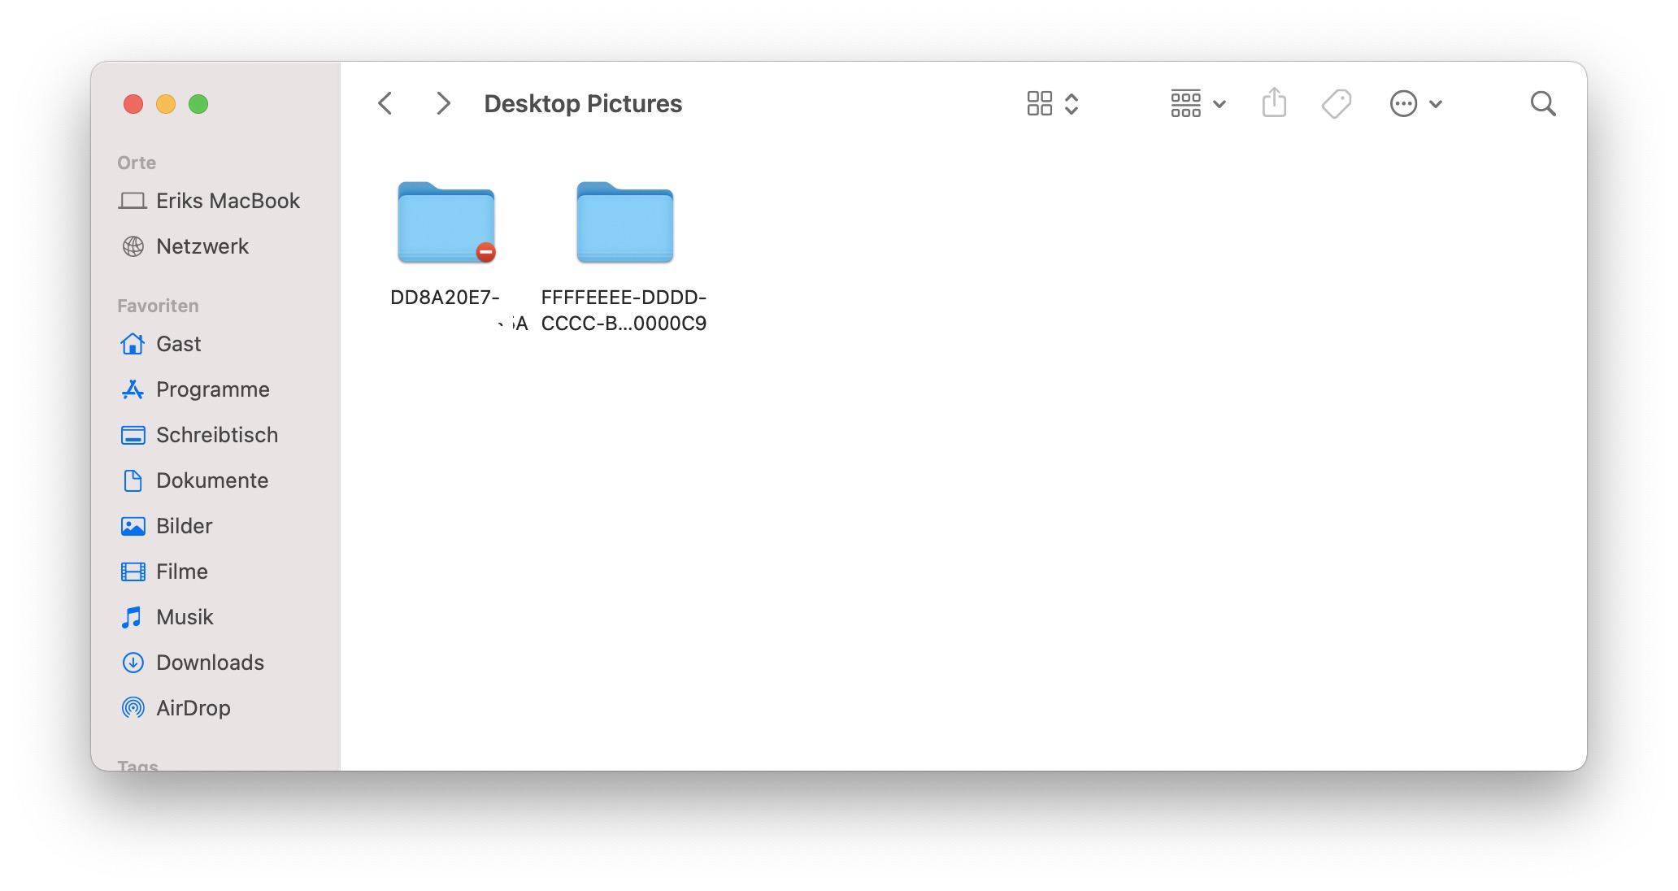Go forward with the right chevron
1678x891 pixels.
click(443, 104)
